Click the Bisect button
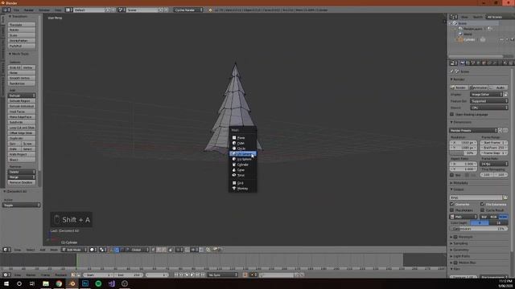 point(22,160)
